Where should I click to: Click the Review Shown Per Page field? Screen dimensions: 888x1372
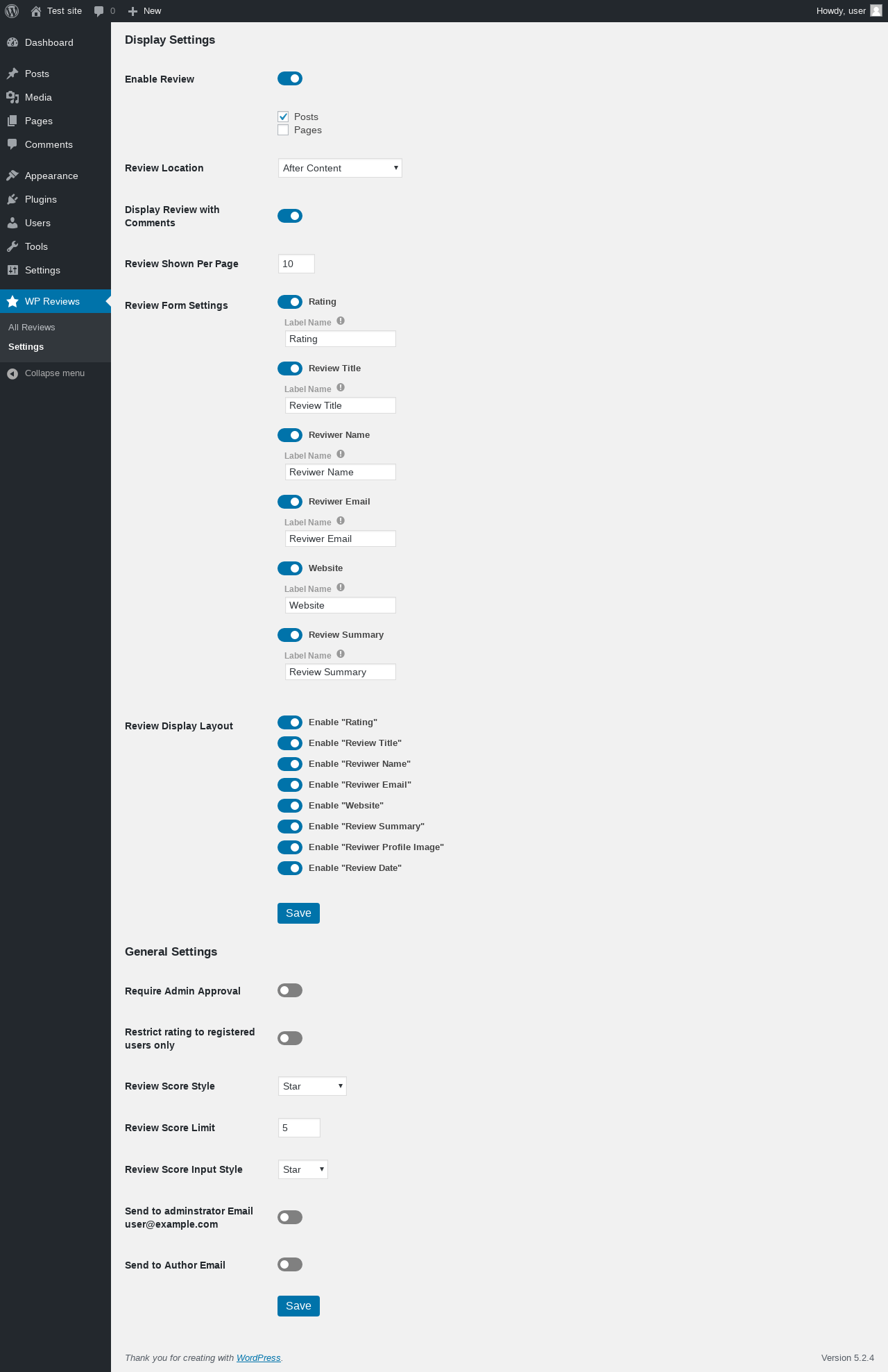[x=296, y=264]
